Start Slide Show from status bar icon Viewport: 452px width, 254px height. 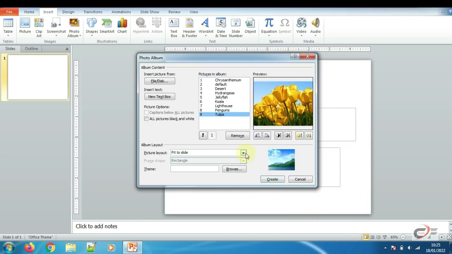pos(385,237)
